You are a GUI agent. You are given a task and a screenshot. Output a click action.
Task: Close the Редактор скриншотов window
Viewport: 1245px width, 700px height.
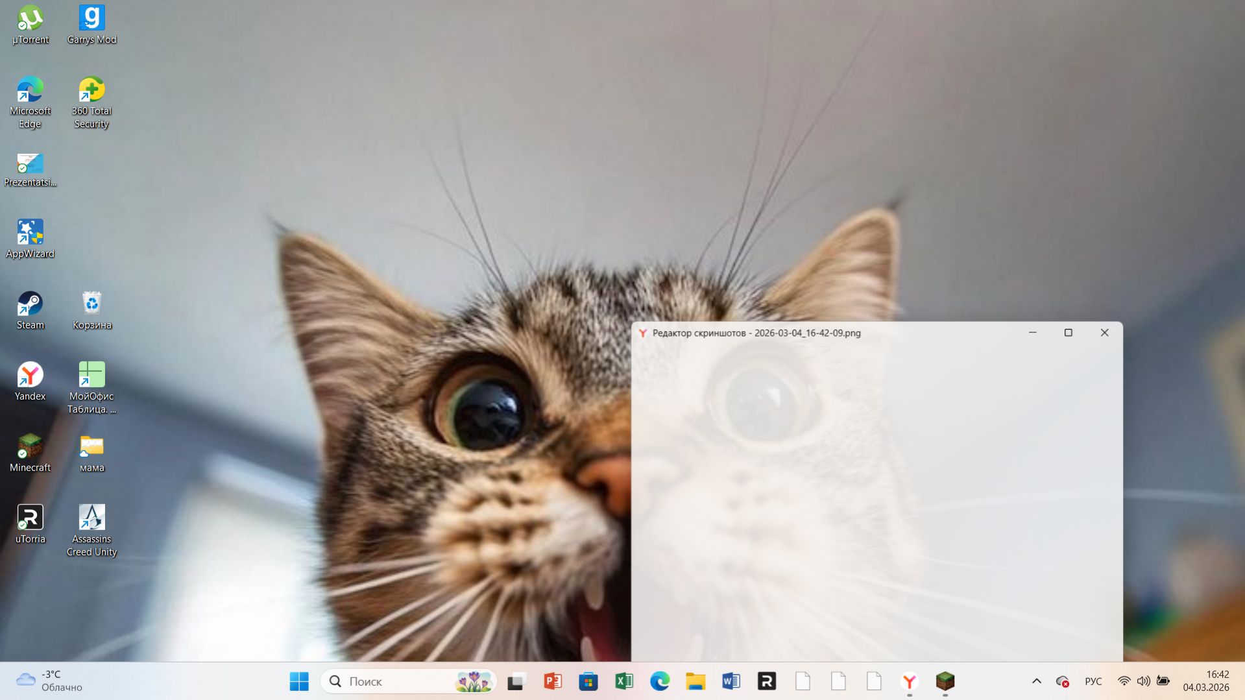pyautogui.click(x=1105, y=333)
